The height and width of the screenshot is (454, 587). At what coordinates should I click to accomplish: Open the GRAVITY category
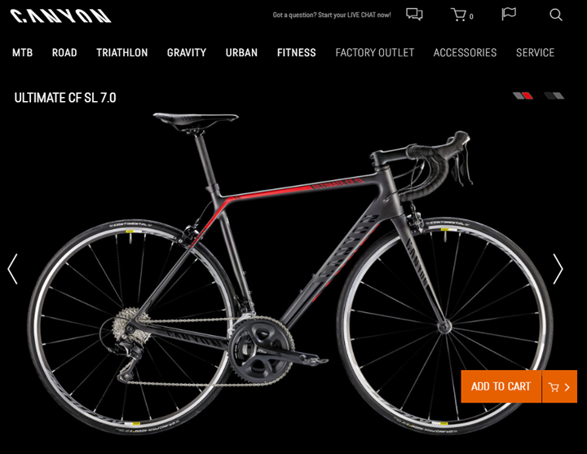(187, 52)
